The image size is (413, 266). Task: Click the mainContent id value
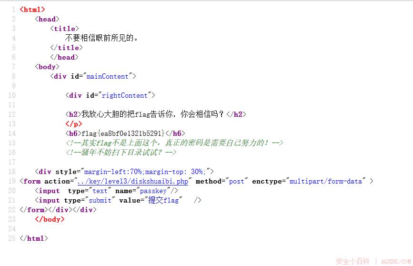(108, 76)
